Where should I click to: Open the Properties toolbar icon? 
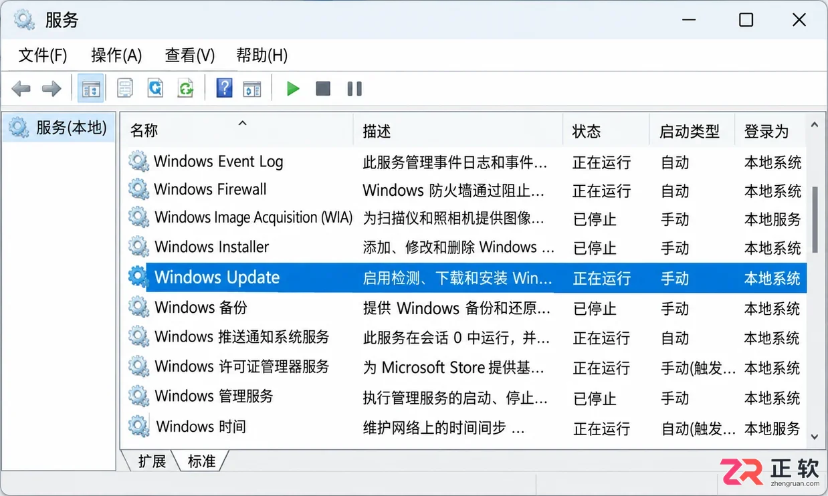click(125, 88)
